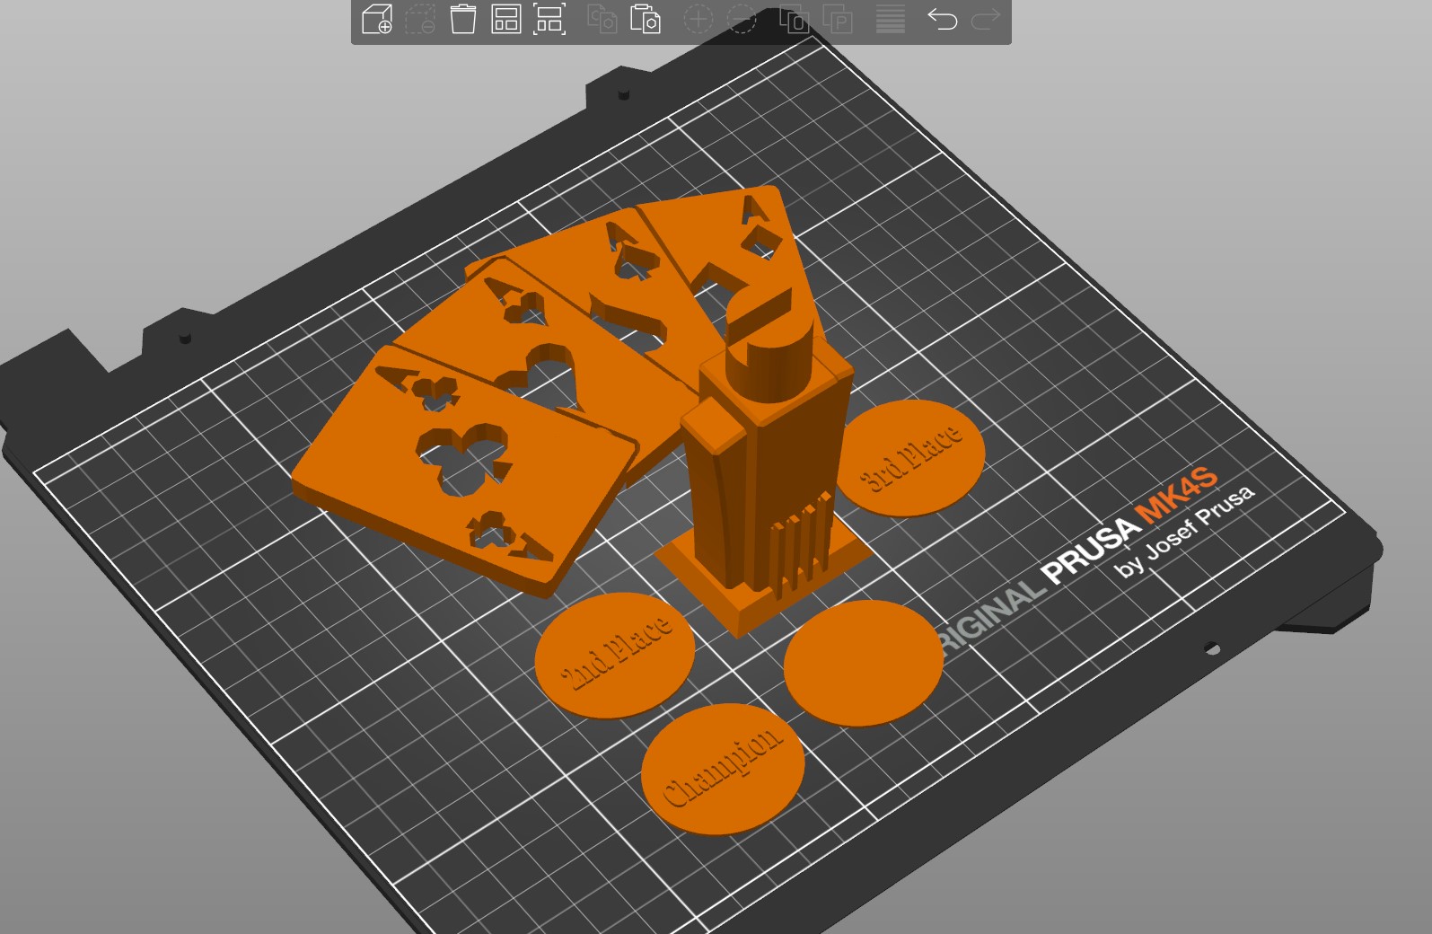Click the Arrange objects icon
The image size is (1432, 934).
click(x=506, y=19)
